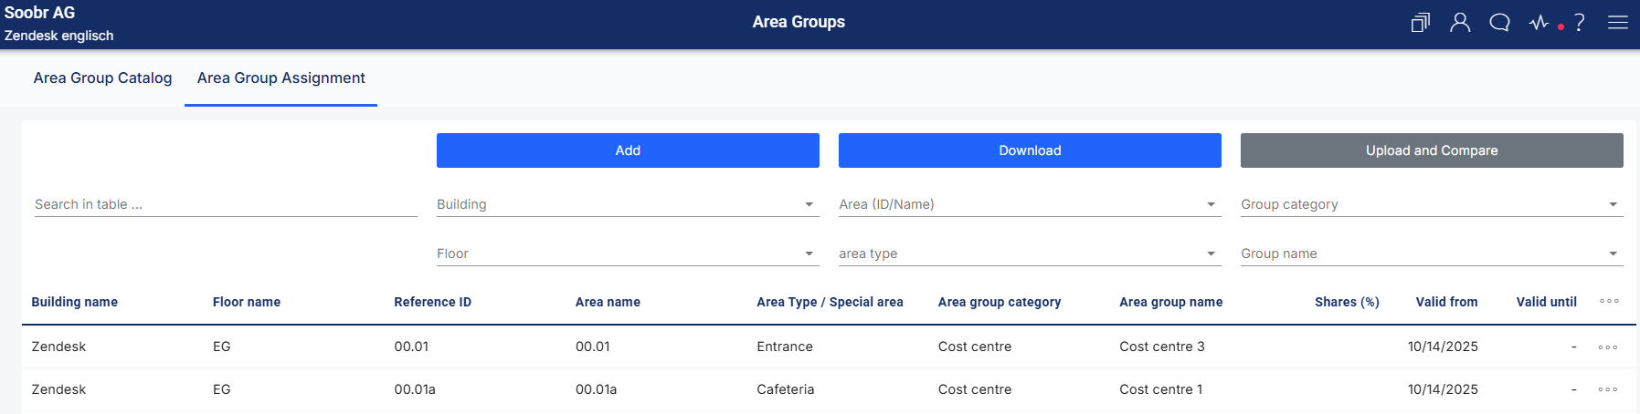This screenshot has height=414, width=1640.
Task: Open the chat speech bubble icon
Action: [x=1499, y=23]
